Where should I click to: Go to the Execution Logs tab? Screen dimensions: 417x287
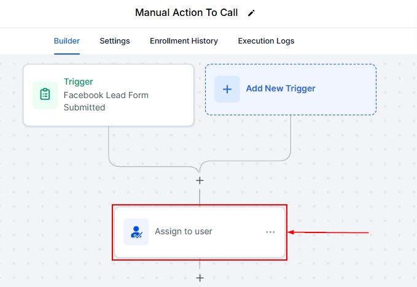266,41
